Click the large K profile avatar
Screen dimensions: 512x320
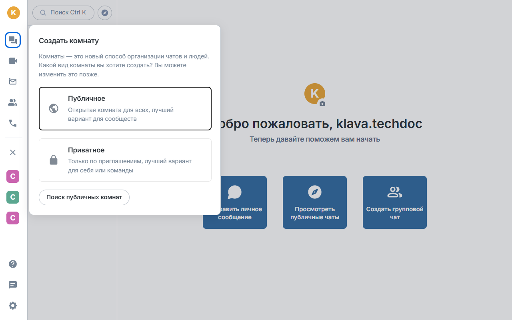point(314,94)
